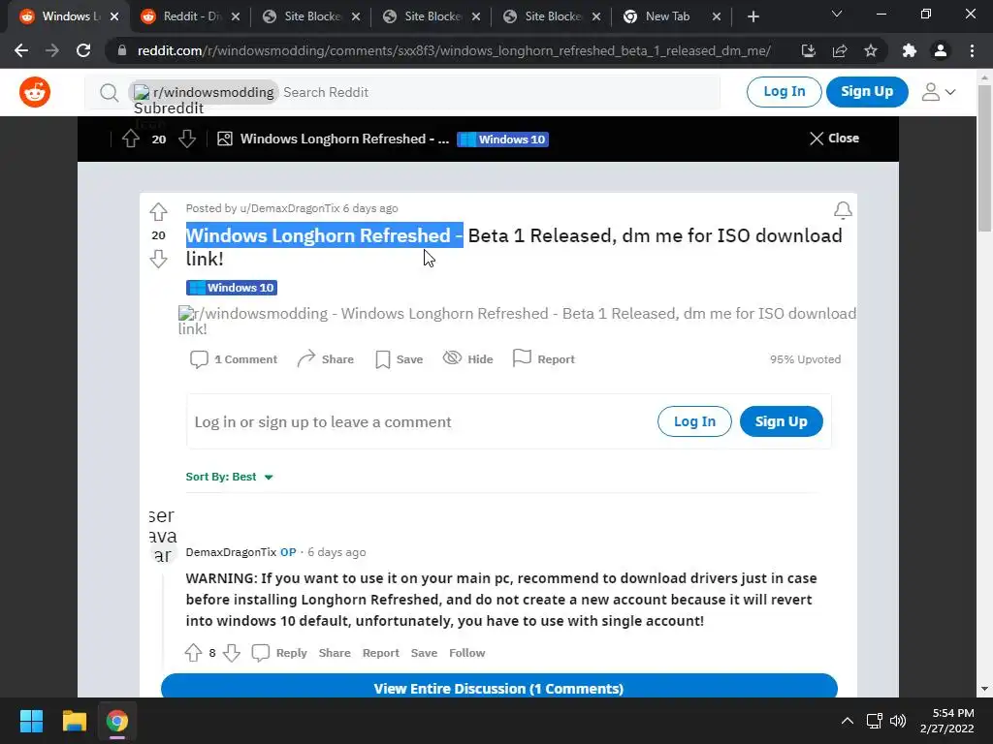Save the post using Save
This screenshot has width=993, height=744.
399,359
